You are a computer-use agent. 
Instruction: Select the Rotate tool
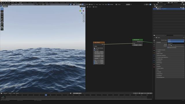point(2,16)
